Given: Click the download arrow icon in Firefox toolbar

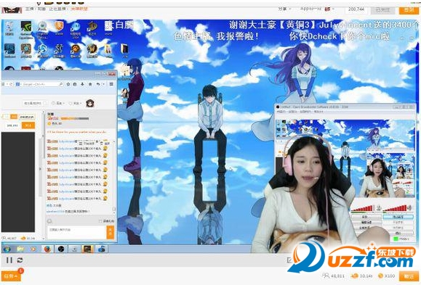Looking at the screenshot, I should pos(82,84).
